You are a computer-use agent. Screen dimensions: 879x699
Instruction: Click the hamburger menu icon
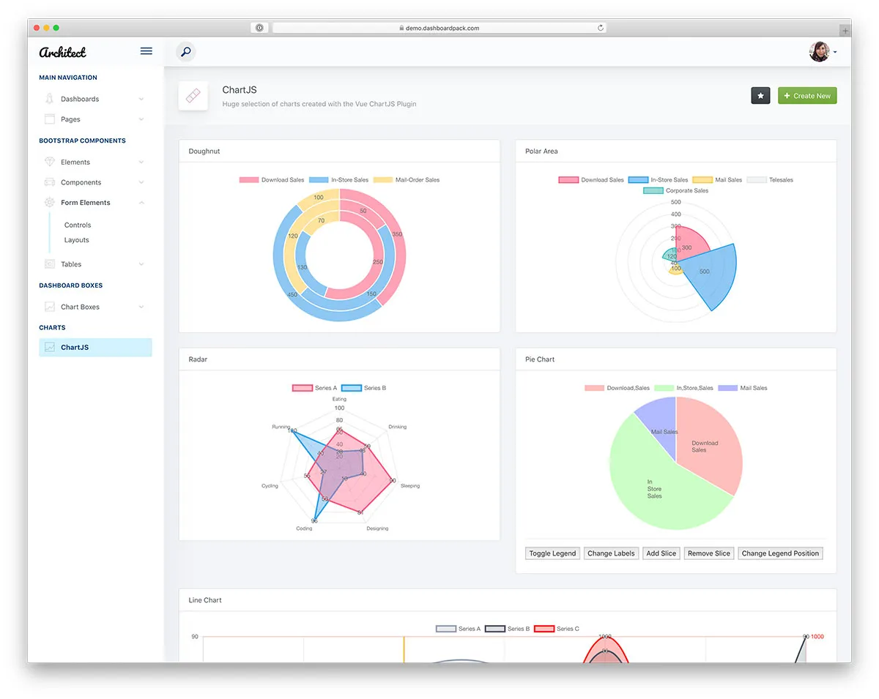coord(146,51)
